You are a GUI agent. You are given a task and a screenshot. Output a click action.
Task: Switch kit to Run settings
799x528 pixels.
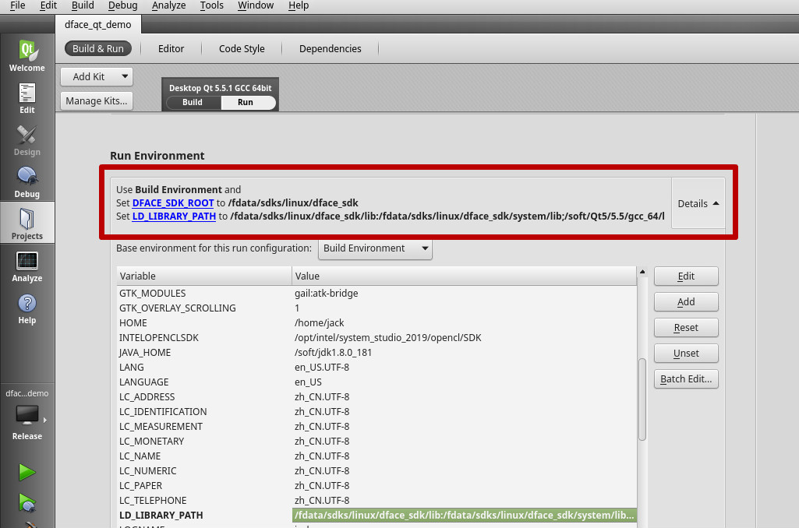(246, 102)
